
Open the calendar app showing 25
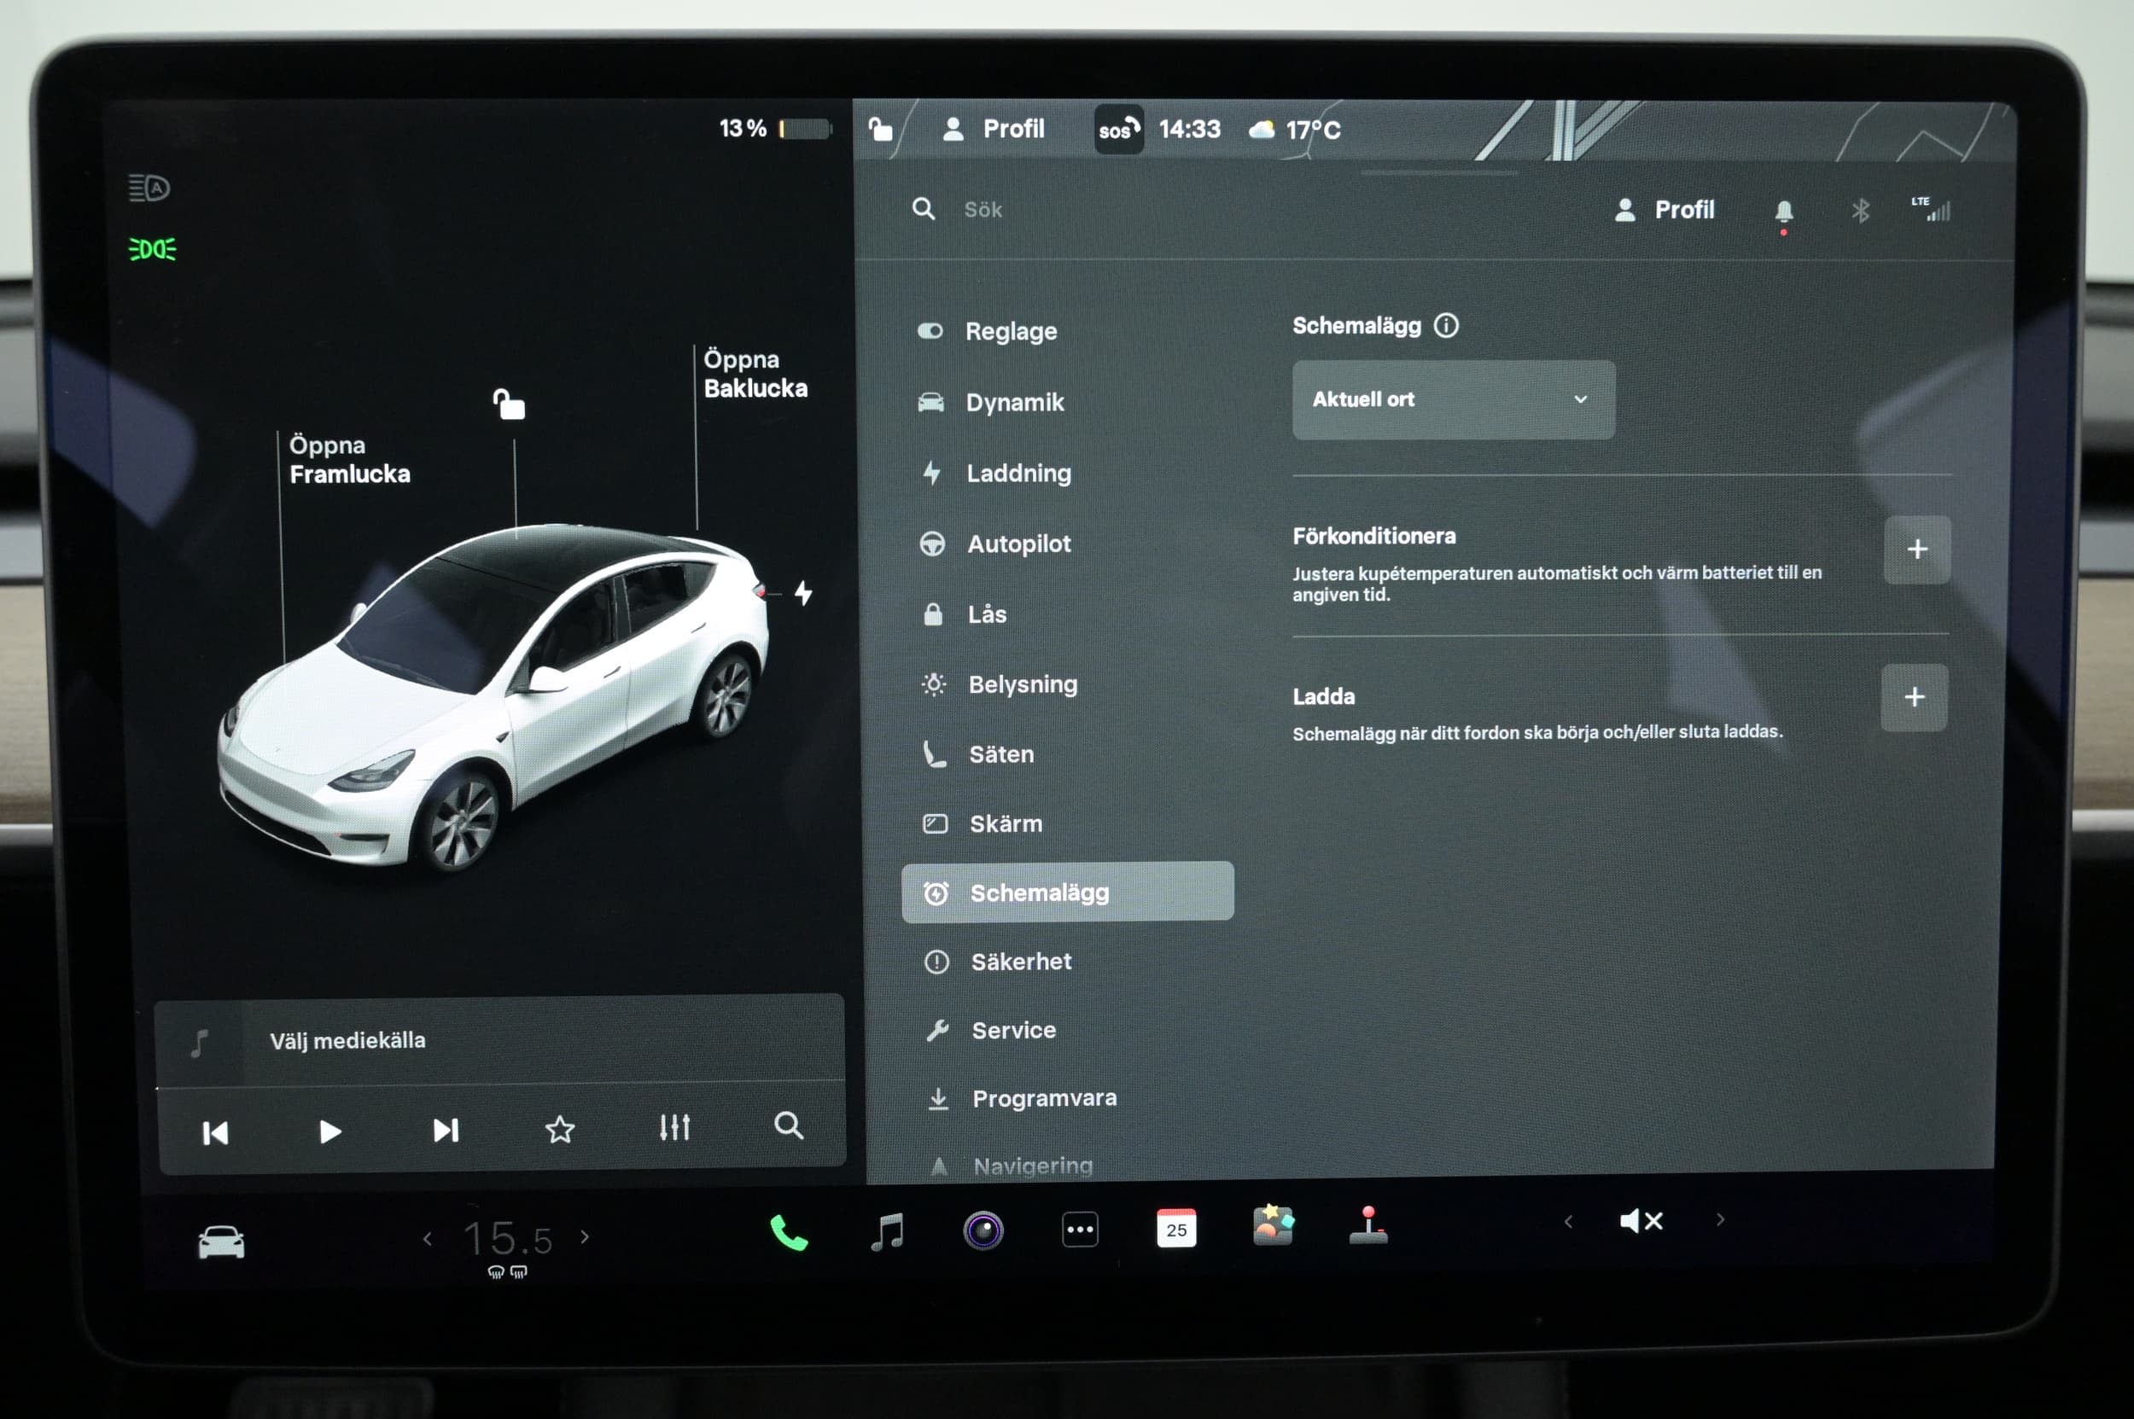pyautogui.click(x=1176, y=1228)
